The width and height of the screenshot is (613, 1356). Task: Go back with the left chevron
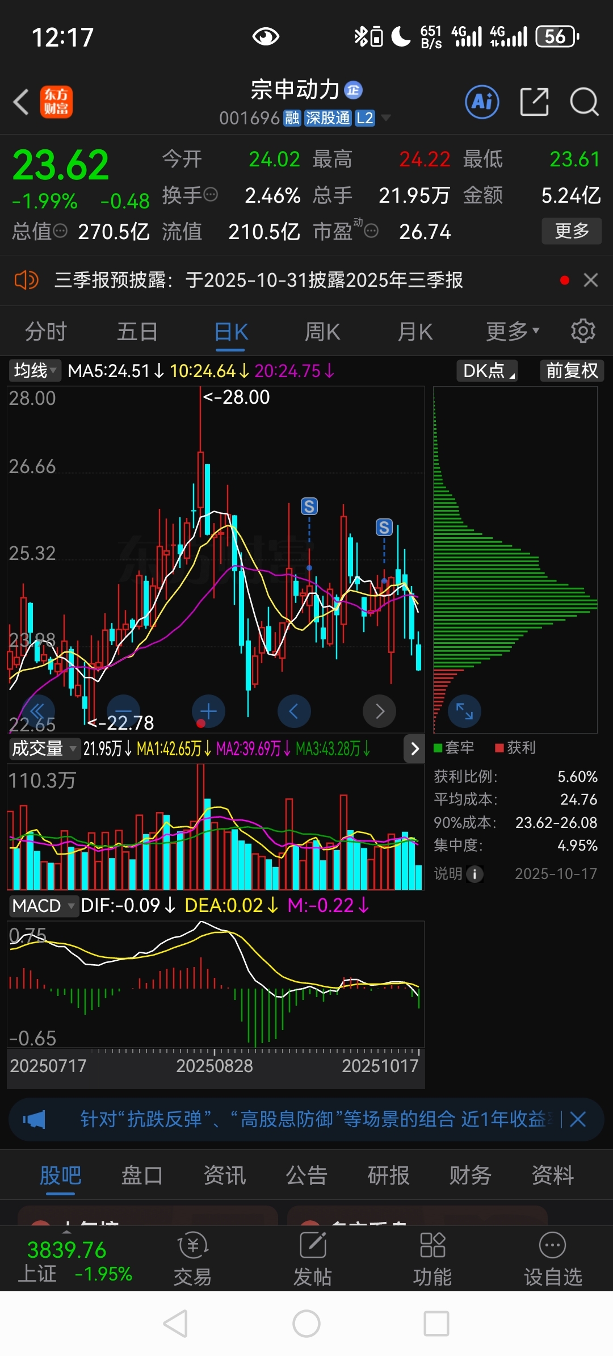(x=21, y=102)
